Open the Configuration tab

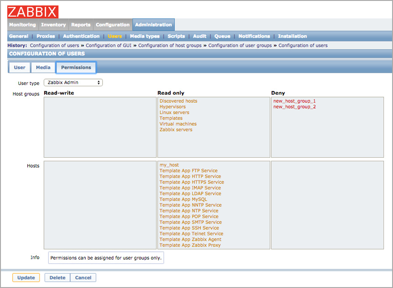[112, 25]
